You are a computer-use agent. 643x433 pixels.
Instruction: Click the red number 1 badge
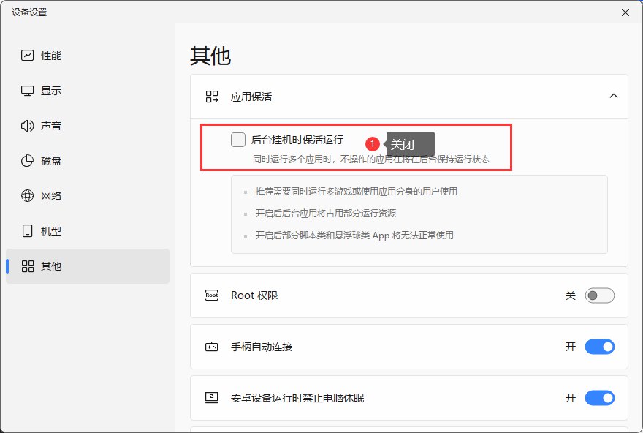373,144
